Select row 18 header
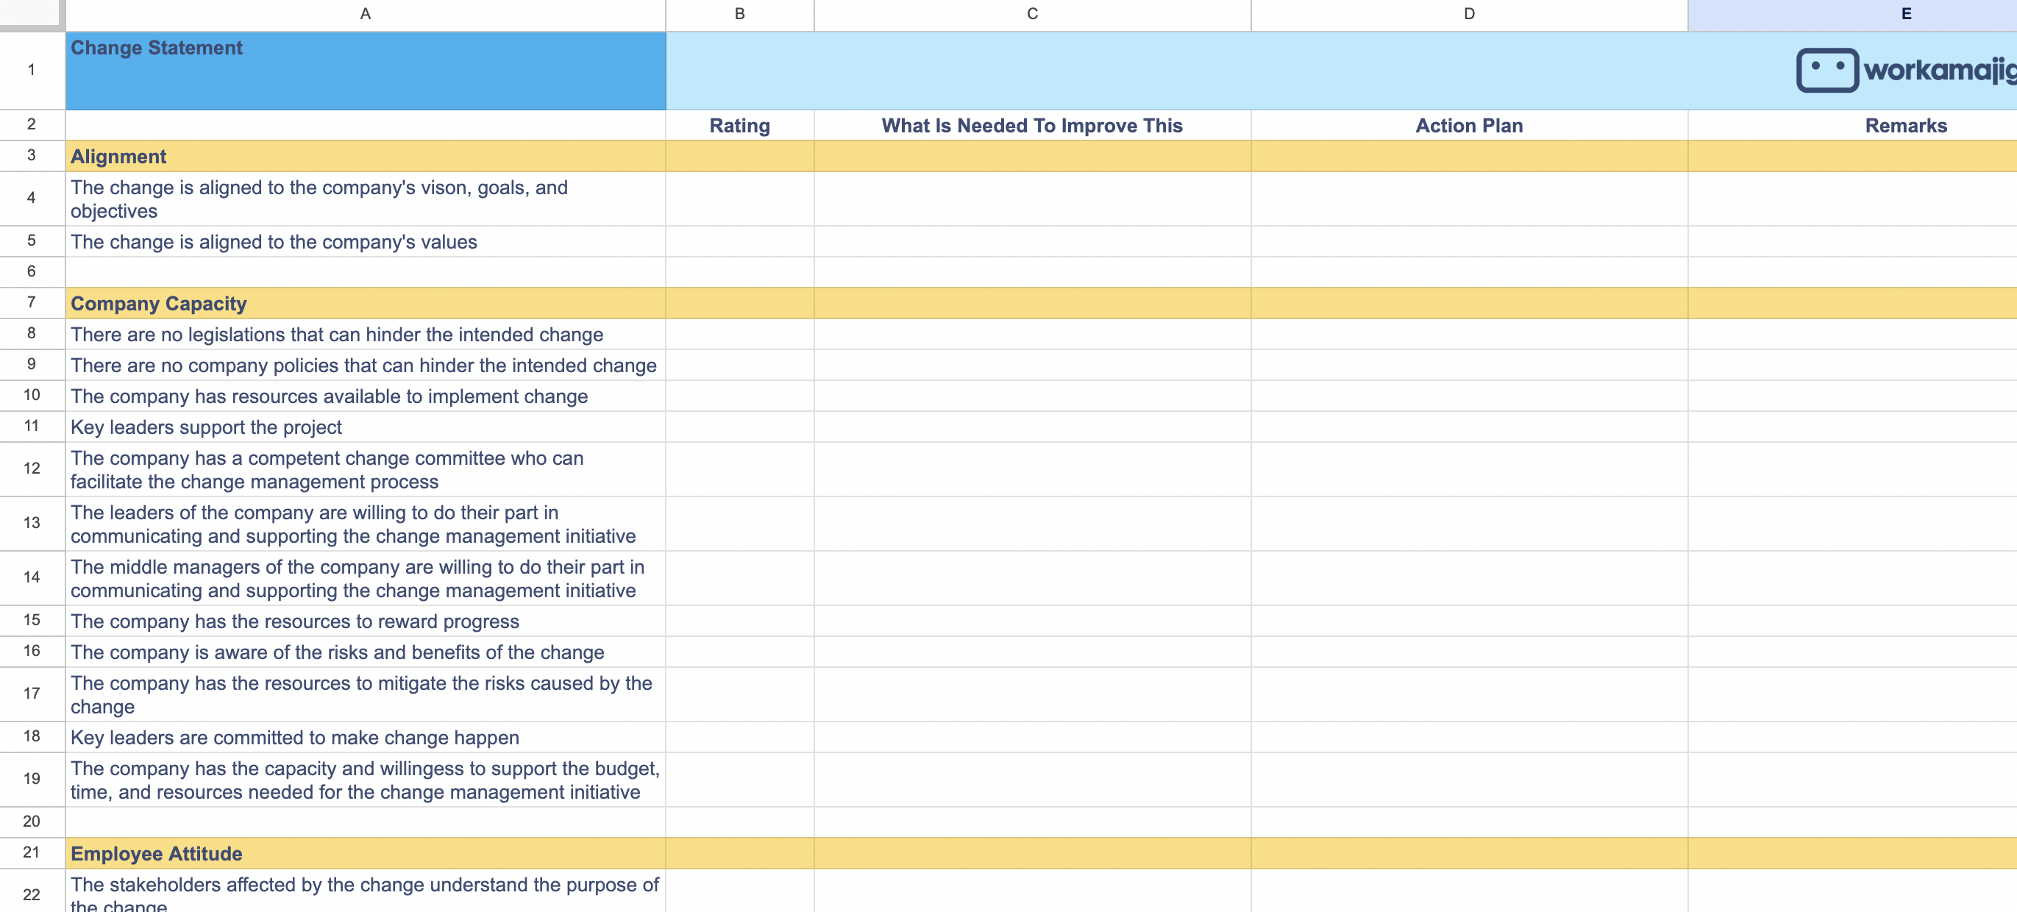Viewport: 2017px width, 912px height. (x=32, y=737)
